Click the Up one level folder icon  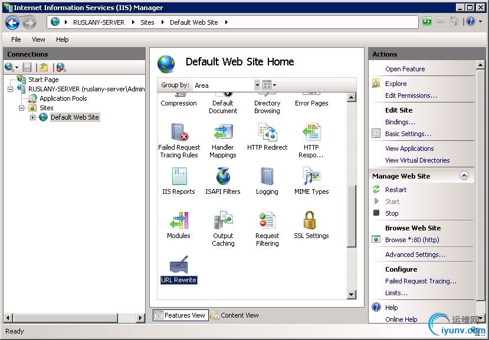pyautogui.click(x=44, y=67)
